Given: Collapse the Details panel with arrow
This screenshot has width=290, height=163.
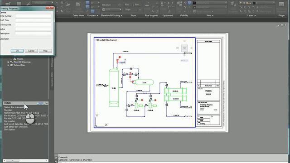Looking at the screenshot, I should click(47, 103).
